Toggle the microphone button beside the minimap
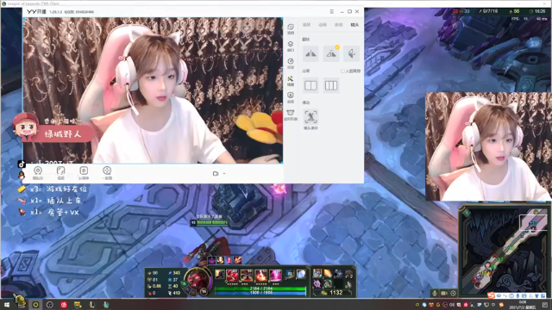The height and width of the screenshot is (310, 552). (x=435, y=293)
